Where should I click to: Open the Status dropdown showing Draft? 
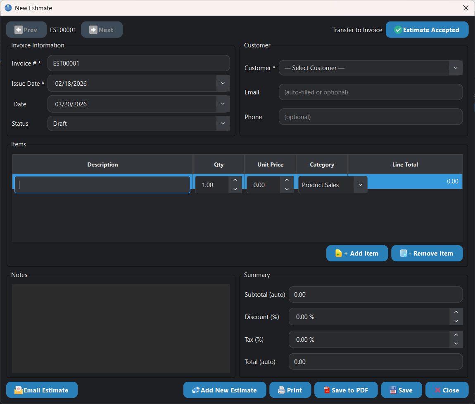click(222, 123)
